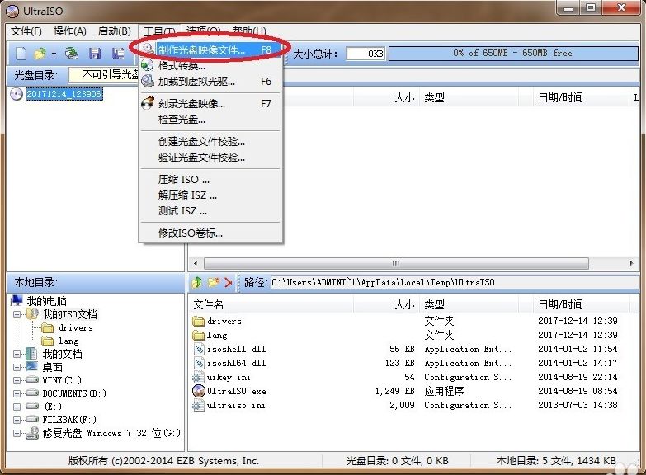Expand the WIN7 (C:) drive node
The width and height of the screenshot is (646, 475).
click(17, 380)
